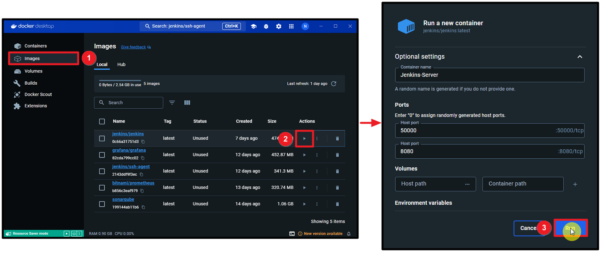Refresh the images list
602x254 pixels.
[x=334, y=84]
